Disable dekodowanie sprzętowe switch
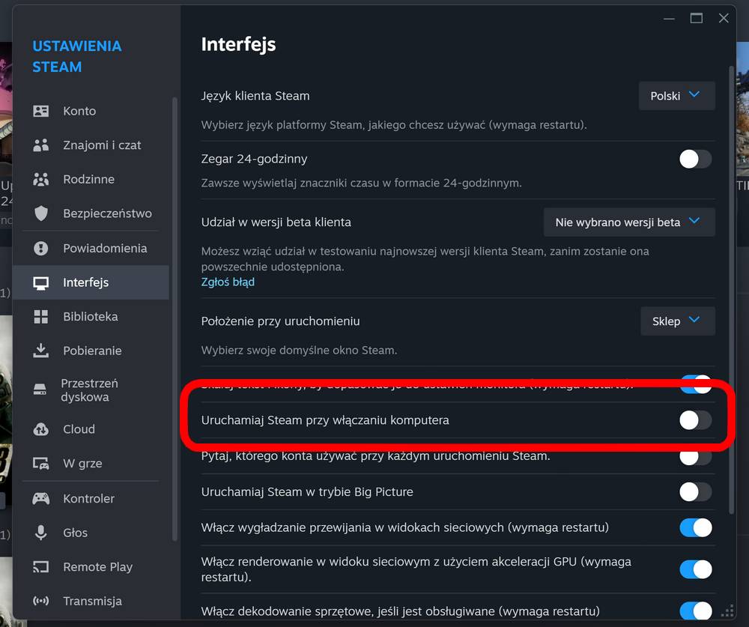Viewport: 749px width, 627px height. pos(696,611)
